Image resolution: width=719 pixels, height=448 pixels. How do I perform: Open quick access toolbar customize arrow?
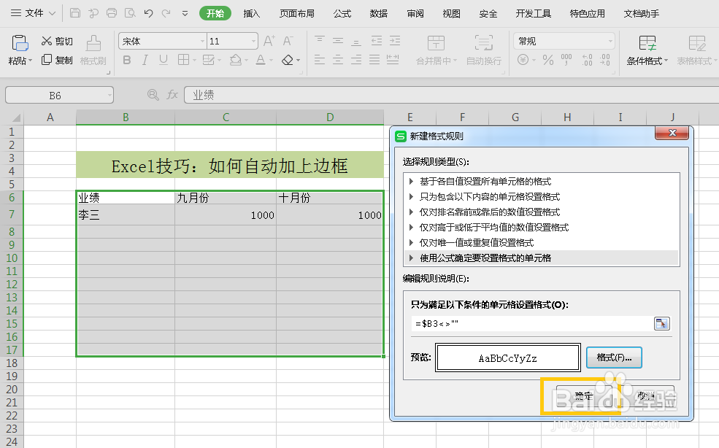tap(185, 13)
